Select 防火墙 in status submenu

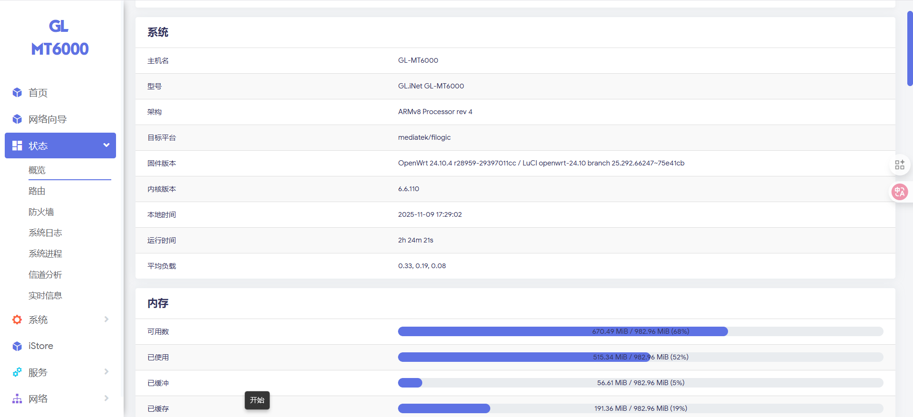[x=41, y=212]
